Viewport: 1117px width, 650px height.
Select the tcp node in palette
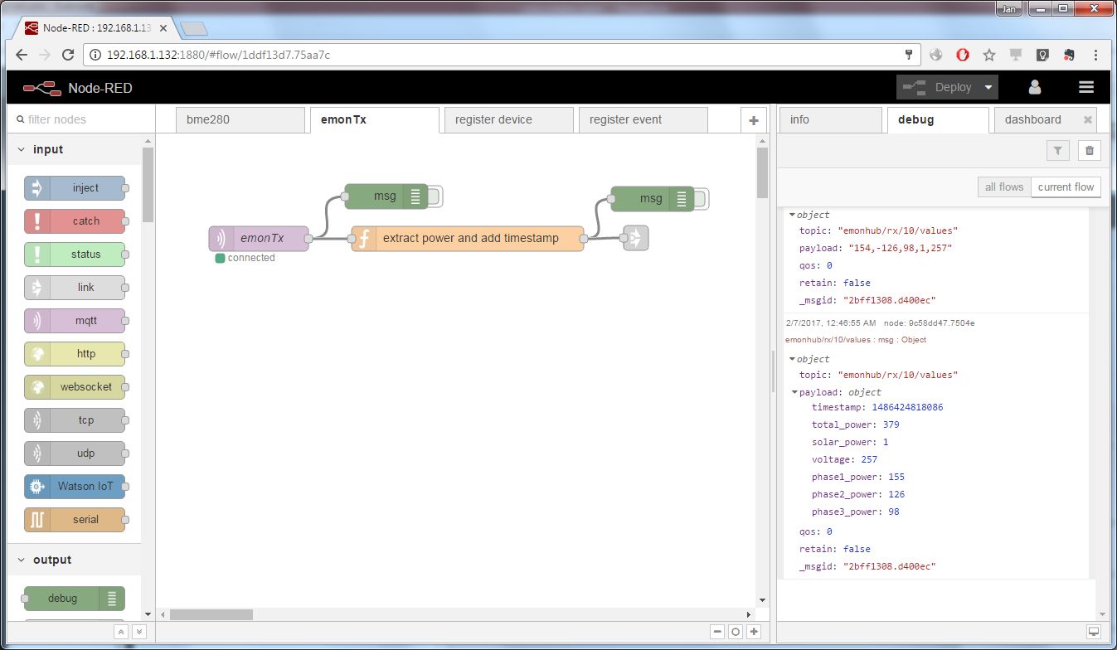point(75,420)
